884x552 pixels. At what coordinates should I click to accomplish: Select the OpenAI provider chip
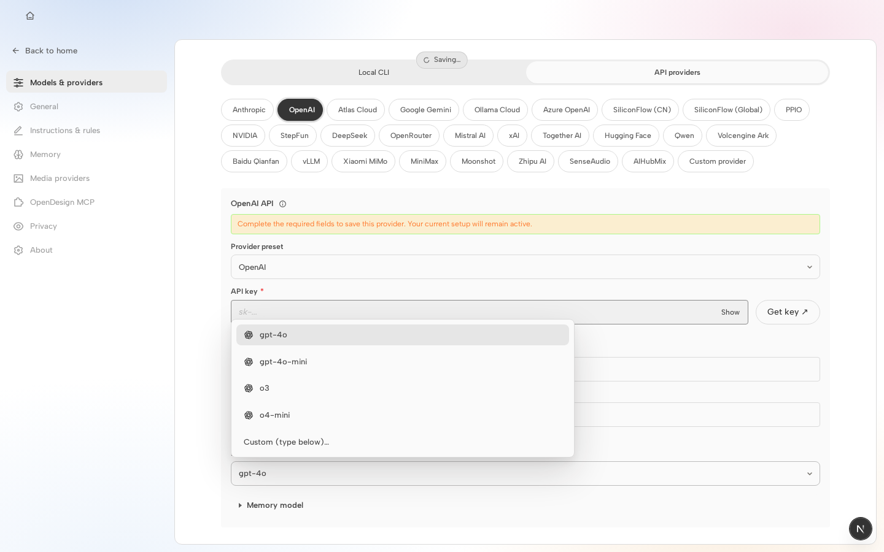300,110
